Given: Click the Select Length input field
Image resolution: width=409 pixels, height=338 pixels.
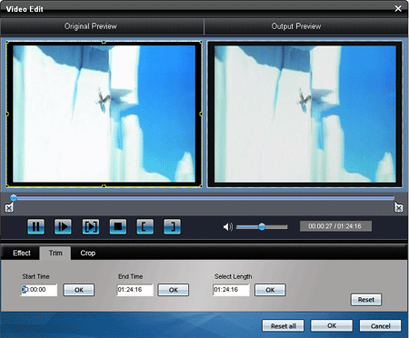Looking at the screenshot, I should (x=231, y=290).
